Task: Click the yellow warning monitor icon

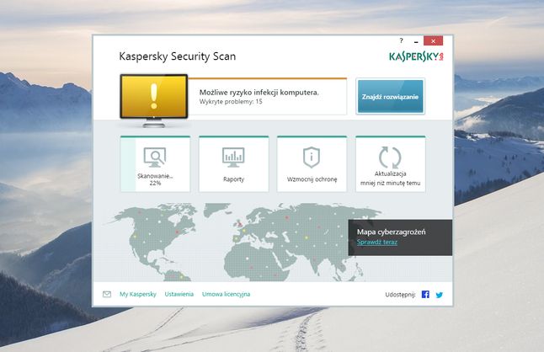Action: coord(154,100)
